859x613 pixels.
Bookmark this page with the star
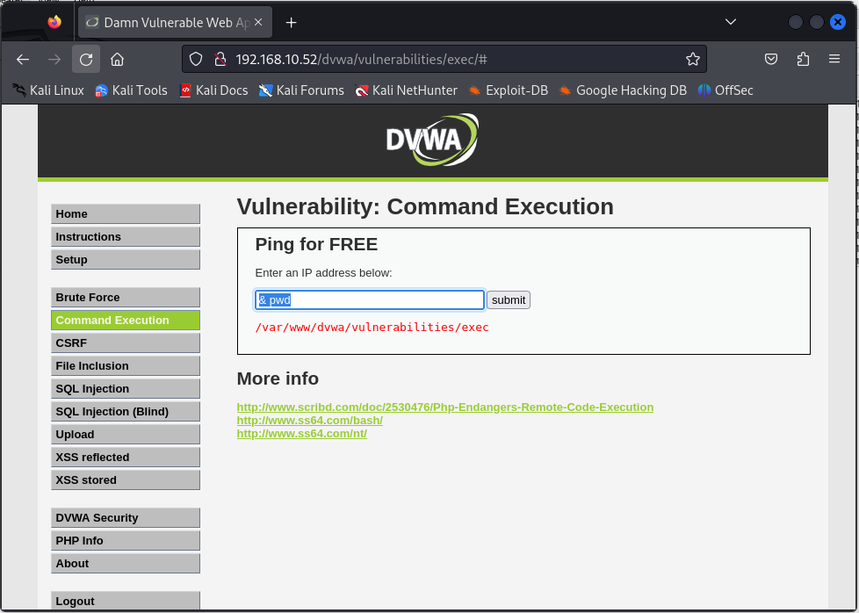coord(692,59)
